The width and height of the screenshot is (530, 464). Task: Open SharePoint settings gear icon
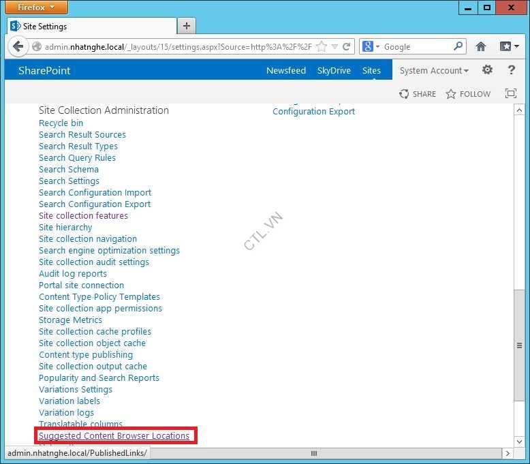pos(487,70)
